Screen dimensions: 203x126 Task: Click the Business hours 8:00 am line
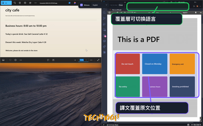26,26
